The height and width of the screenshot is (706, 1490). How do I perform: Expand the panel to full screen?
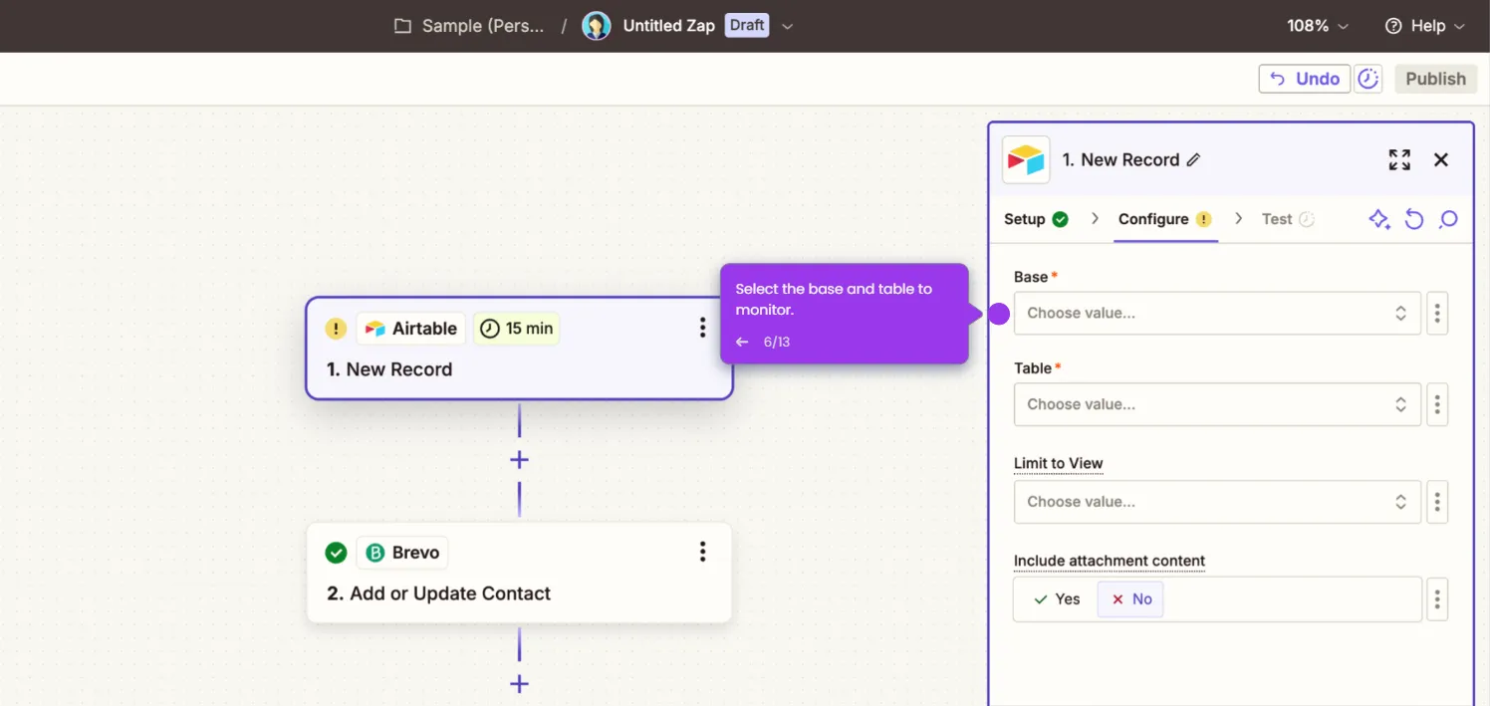coord(1399,159)
